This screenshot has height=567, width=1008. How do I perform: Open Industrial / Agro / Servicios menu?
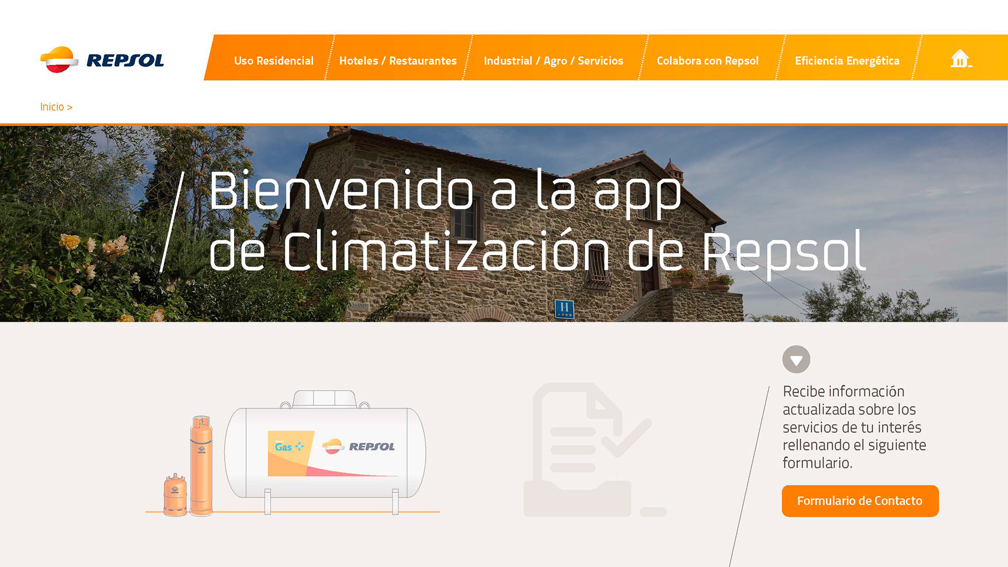point(553,61)
